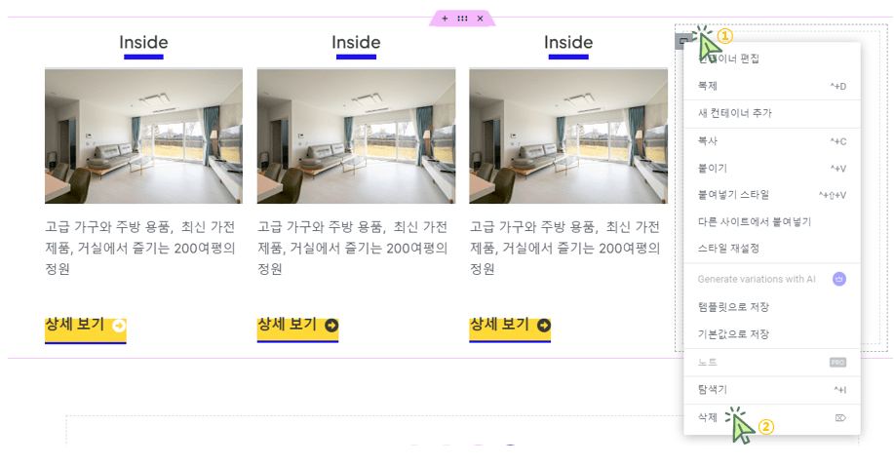894x465 pixels.
Task: Click the section delete X icon
Action: point(480,19)
